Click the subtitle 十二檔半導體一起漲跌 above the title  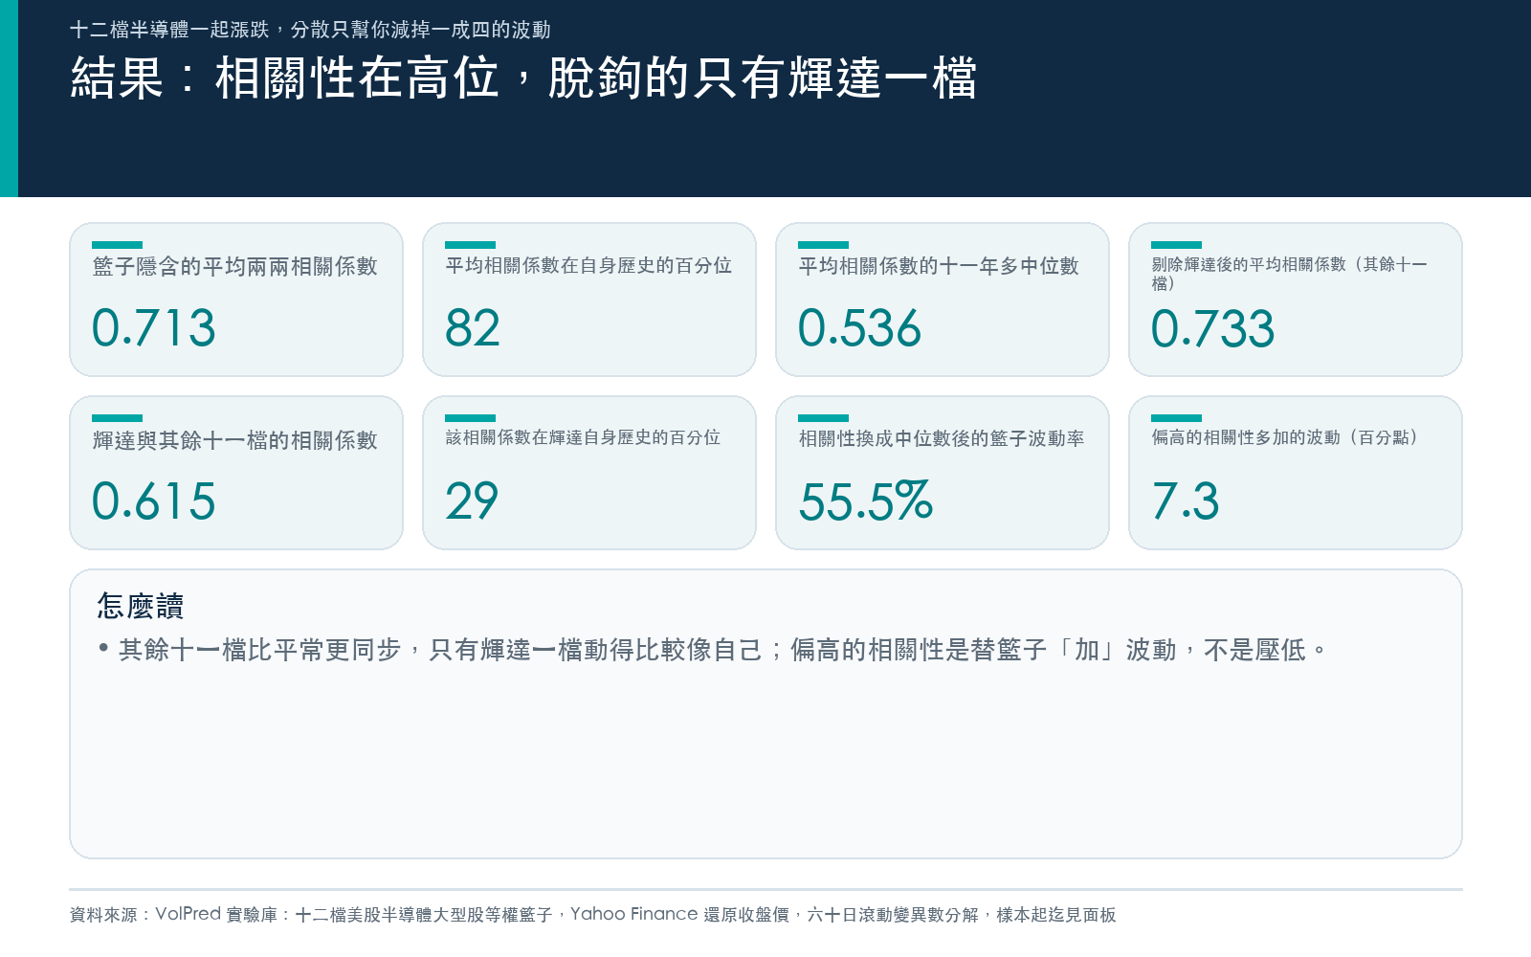(x=310, y=30)
